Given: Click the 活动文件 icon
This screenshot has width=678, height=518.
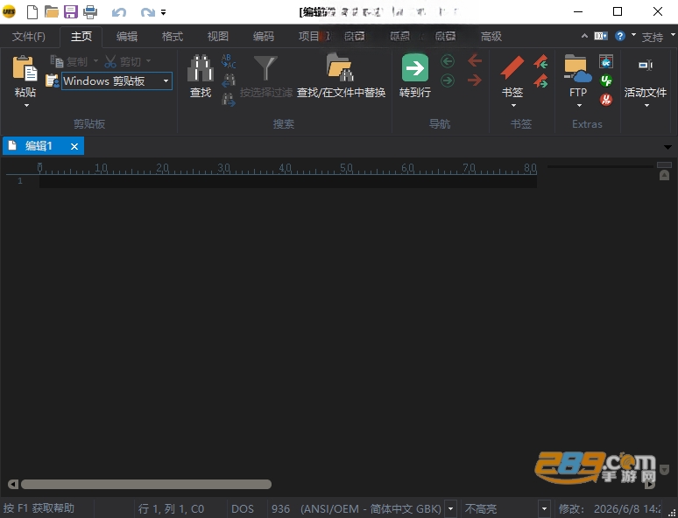Looking at the screenshot, I should click(x=646, y=66).
